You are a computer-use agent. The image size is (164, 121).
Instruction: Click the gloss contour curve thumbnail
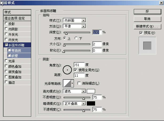tap(67, 83)
